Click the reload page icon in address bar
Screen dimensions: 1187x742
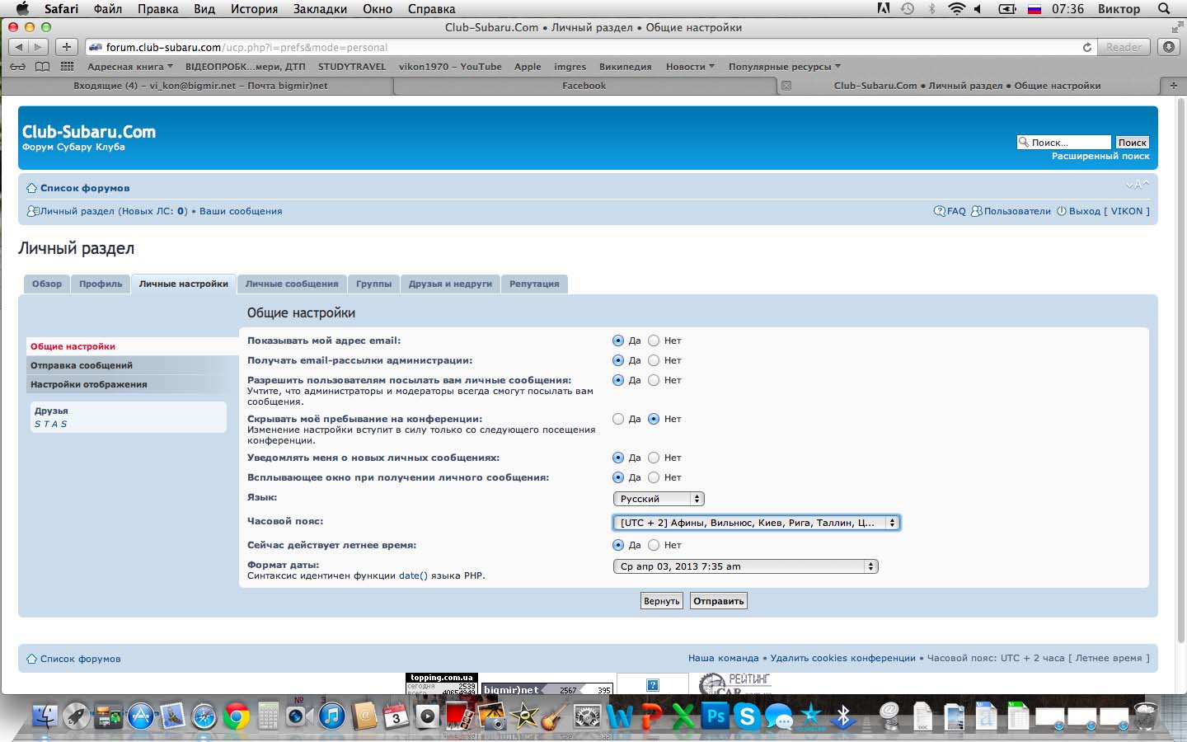click(x=1087, y=47)
